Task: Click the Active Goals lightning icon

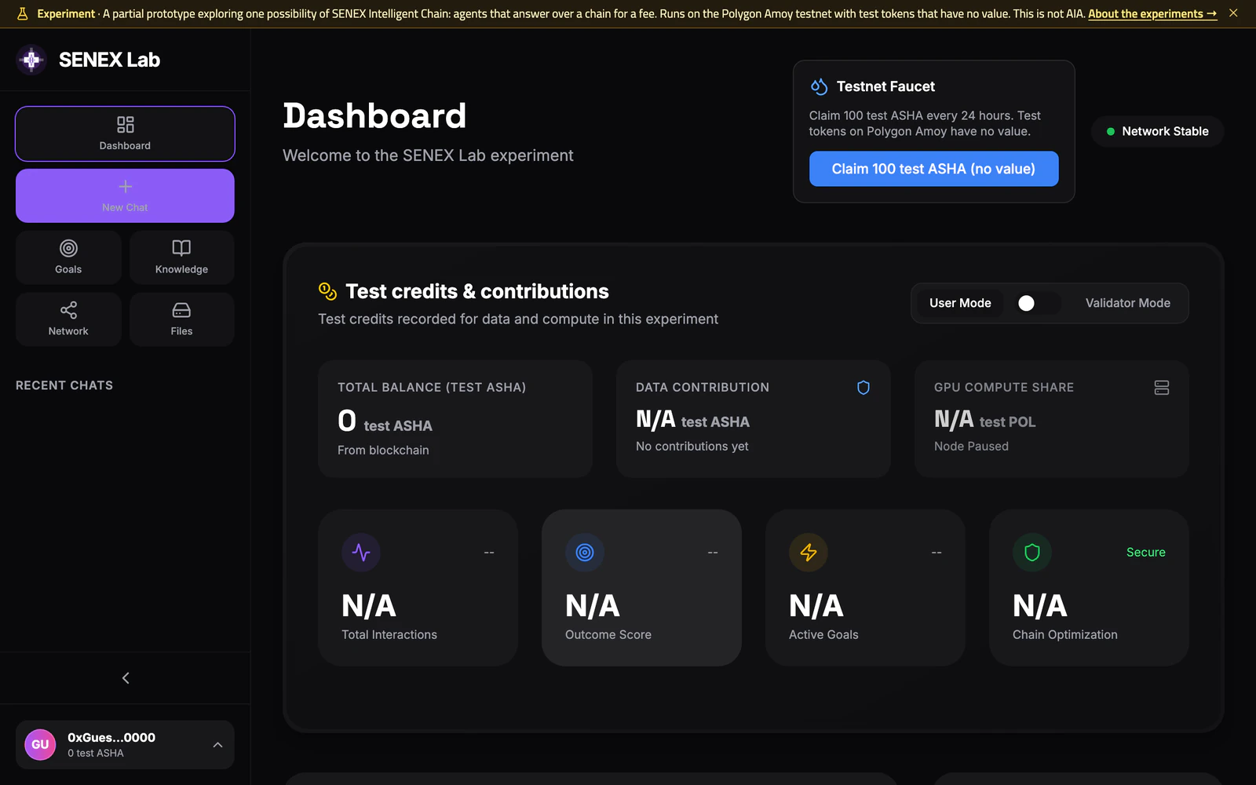Action: pyautogui.click(x=809, y=553)
